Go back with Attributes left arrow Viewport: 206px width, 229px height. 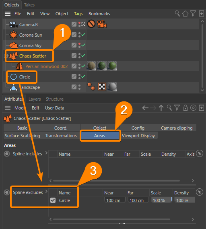pyautogui.click(x=145, y=108)
